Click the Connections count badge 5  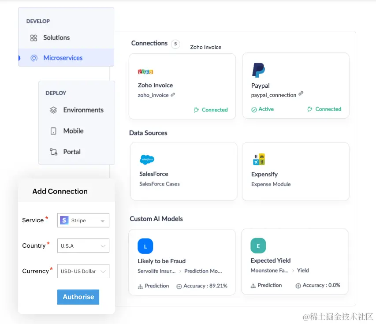click(175, 44)
